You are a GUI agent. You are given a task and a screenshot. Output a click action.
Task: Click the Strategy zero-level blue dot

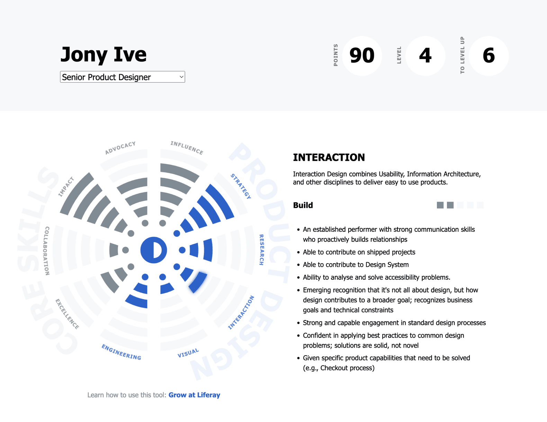pos(177,233)
